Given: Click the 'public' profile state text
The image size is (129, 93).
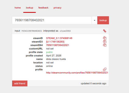Looking at the screenshot, I should tap(49, 52).
